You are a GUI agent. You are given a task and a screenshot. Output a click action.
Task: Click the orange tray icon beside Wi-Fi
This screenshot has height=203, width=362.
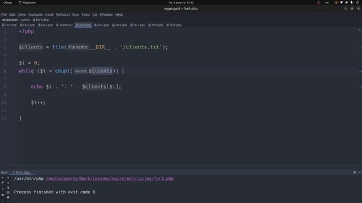pyautogui.click(x=336, y=2)
